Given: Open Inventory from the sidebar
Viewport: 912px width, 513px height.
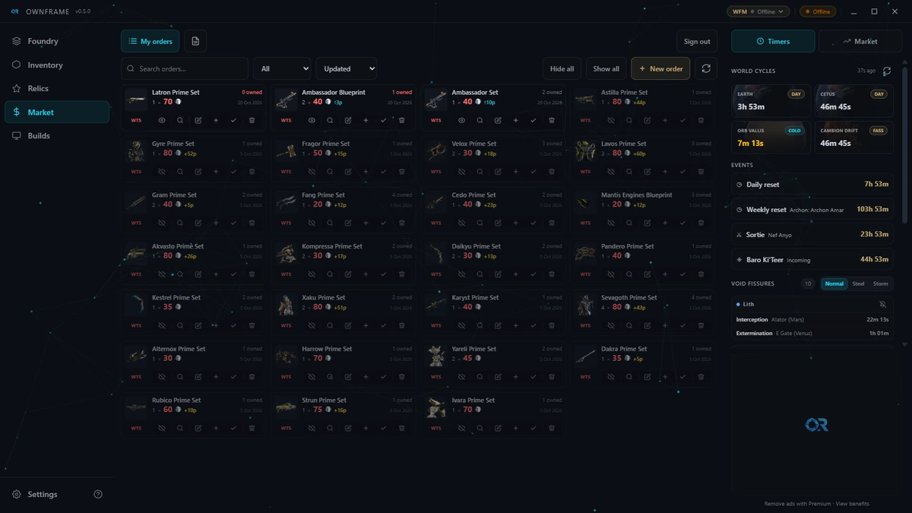Looking at the screenshot, I should click(x=57, y=65).
